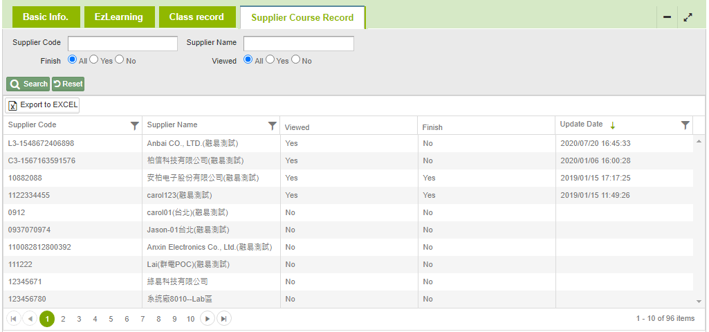709x332 pixels.
Task: Switch to the Class record tab
Action: tap(196, 17)
